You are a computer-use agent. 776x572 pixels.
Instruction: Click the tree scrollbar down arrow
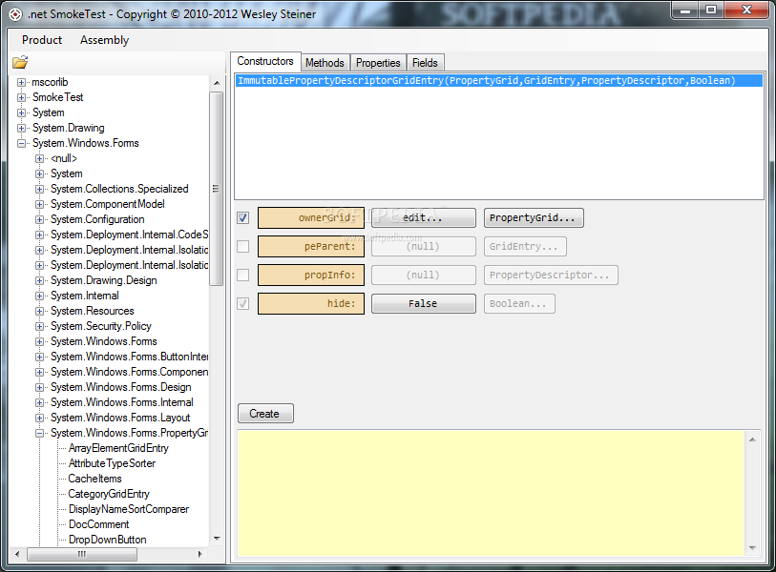click(x=217, y=539)
